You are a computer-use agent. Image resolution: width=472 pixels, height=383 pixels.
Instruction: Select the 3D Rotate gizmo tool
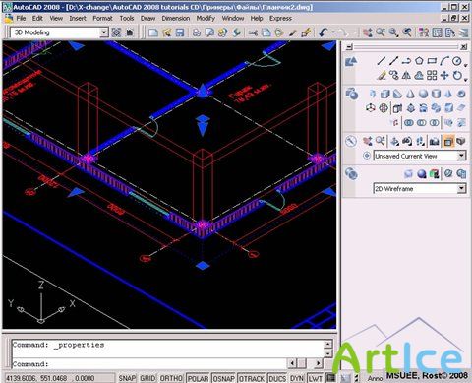383,108
